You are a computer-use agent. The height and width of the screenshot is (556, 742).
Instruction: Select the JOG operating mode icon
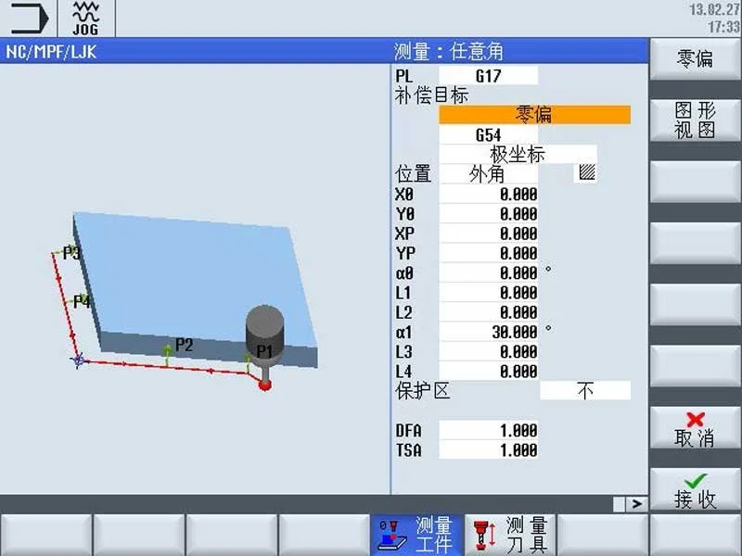pyautogui.click(x=84, y=15)
